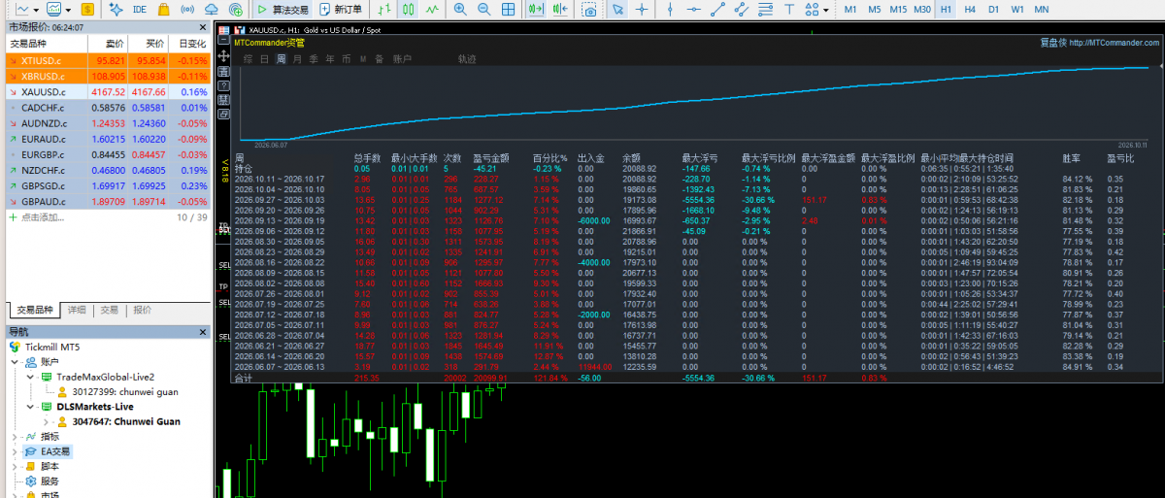Open the Market shopping bag icon
Image resolution: width=1165 pixels, height=498 pixels.
pos(165,9)
